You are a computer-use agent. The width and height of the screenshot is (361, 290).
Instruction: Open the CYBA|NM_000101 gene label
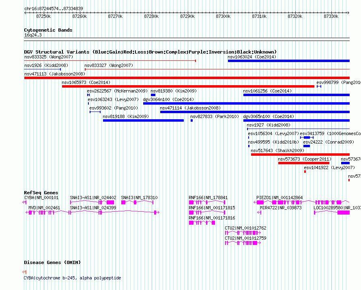[41, 198]
